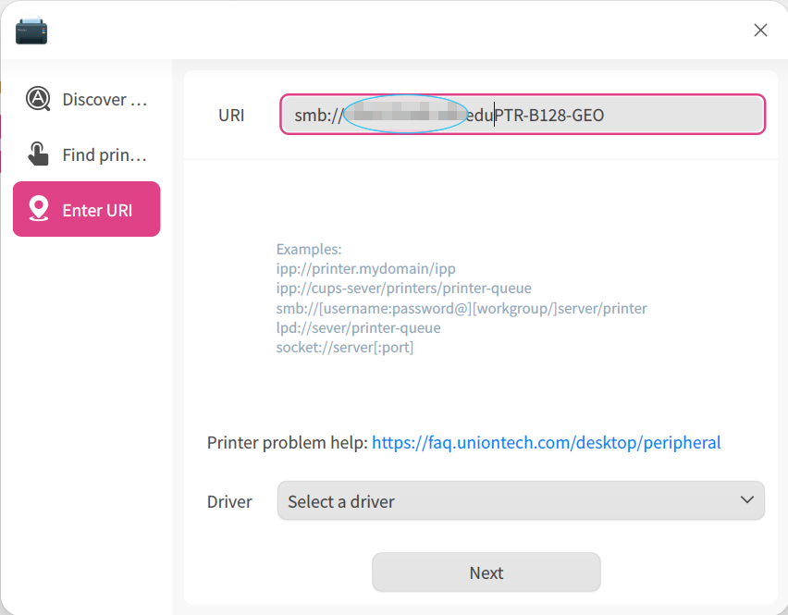This screenshot has height=615, width=788.
Task: Click the smb:// username password example text
Action: [462, 309]
